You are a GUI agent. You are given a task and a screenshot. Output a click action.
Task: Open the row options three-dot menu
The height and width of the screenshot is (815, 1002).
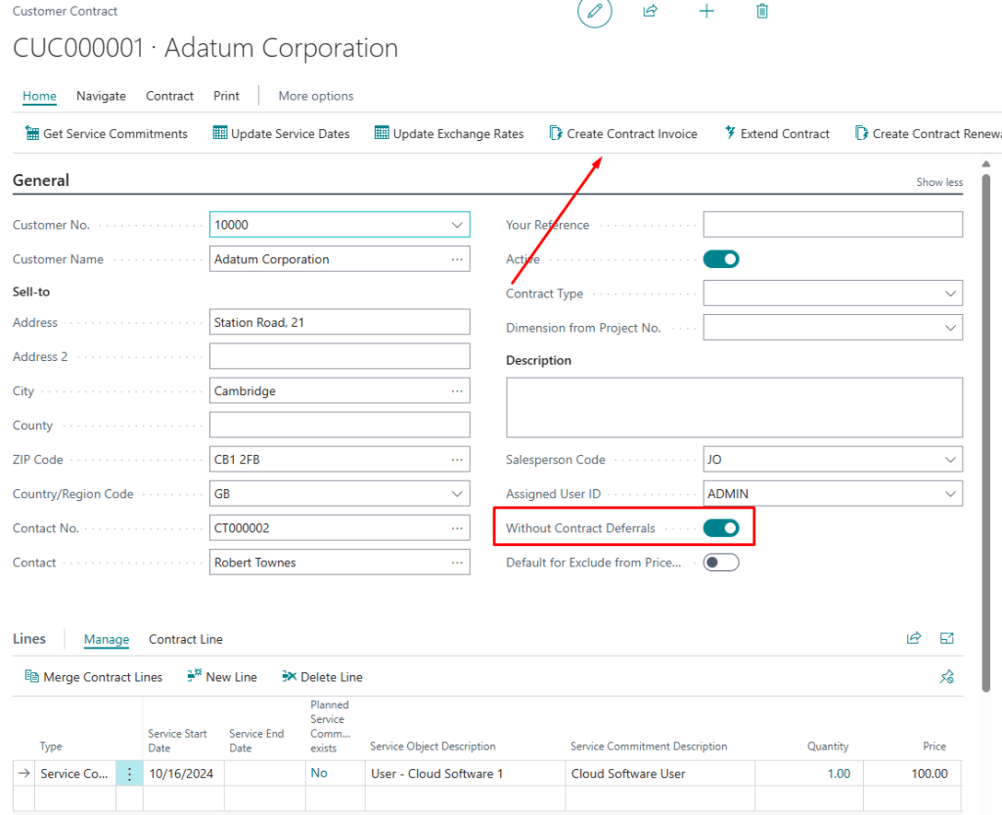(129, 774)
